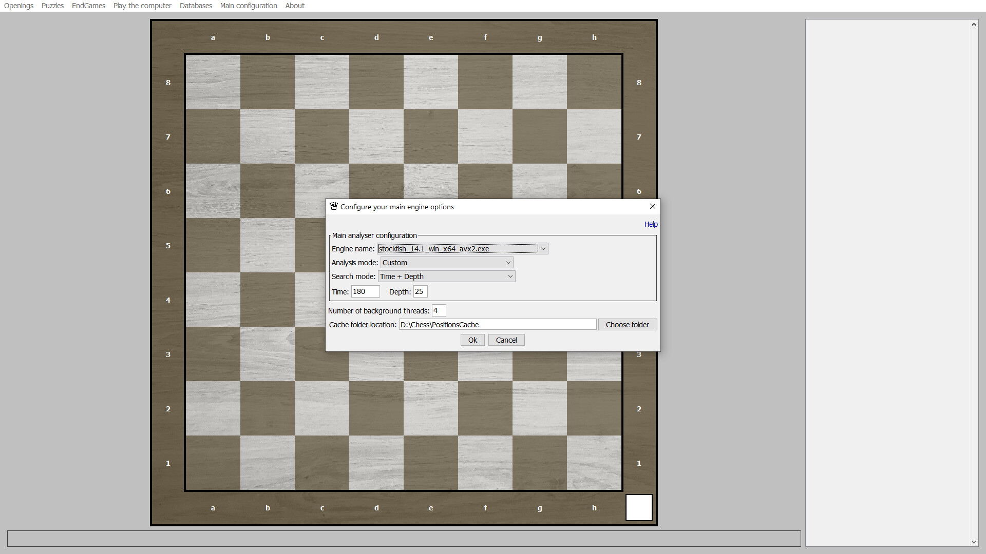Click the Depth input field

click(x=420, y=291)
